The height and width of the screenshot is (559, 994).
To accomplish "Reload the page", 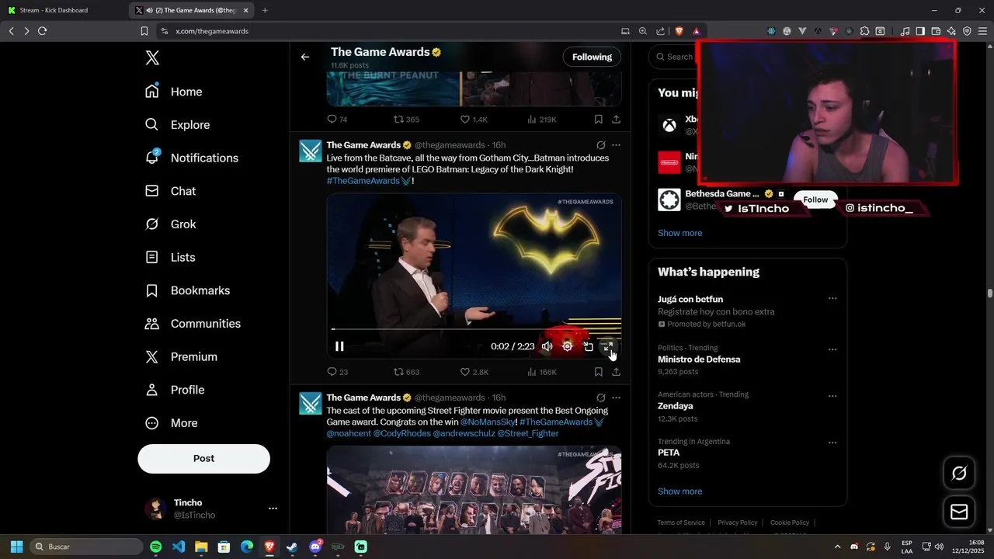I will click(42, 31).
